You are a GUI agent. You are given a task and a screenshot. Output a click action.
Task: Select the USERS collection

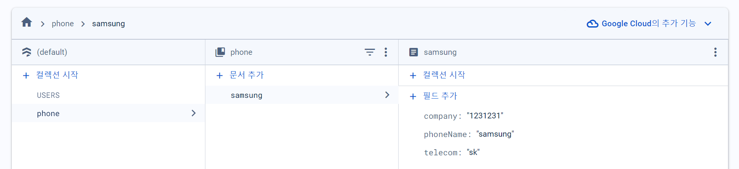point(48,95)
